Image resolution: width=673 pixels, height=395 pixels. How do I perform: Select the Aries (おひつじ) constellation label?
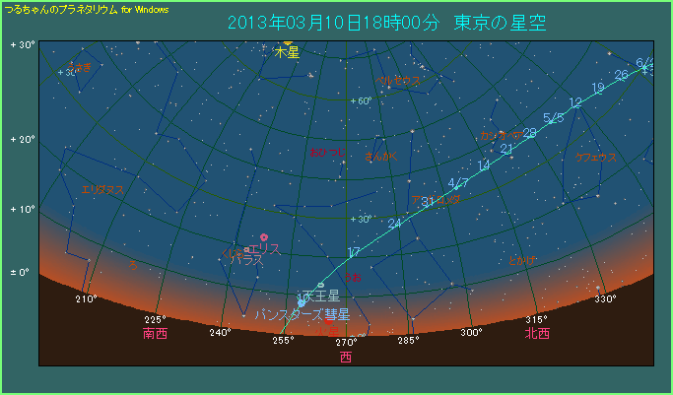[327, 153]
